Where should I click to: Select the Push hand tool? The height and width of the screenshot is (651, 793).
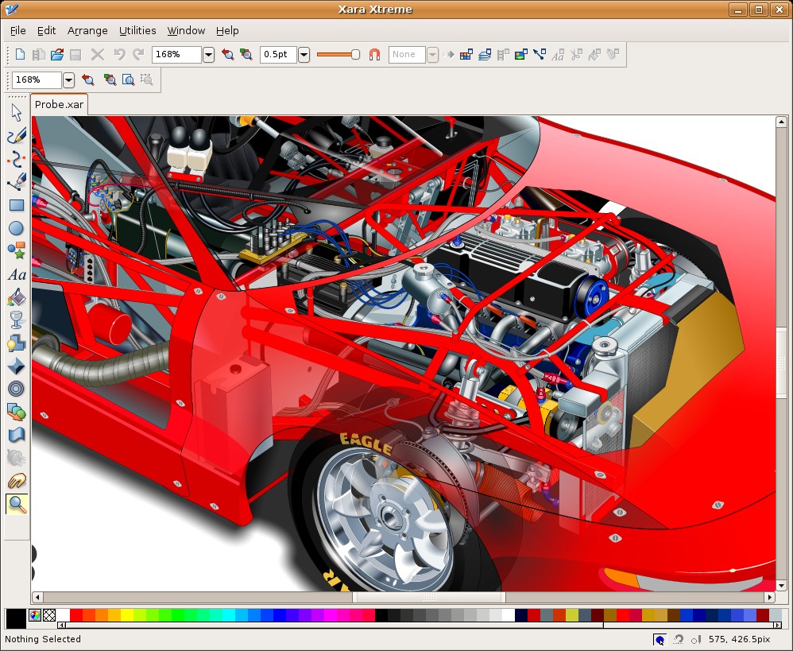16,481
